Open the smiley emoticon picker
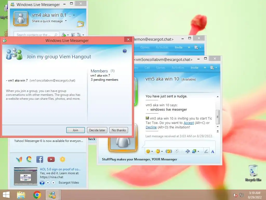The image size is (266, 200). click(148, 151)
